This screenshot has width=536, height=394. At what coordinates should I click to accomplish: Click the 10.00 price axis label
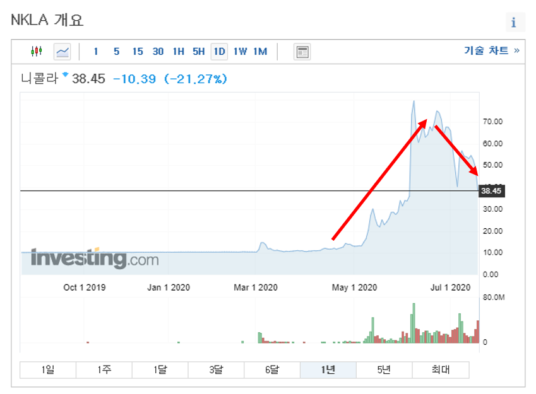[x=492, y=253]
